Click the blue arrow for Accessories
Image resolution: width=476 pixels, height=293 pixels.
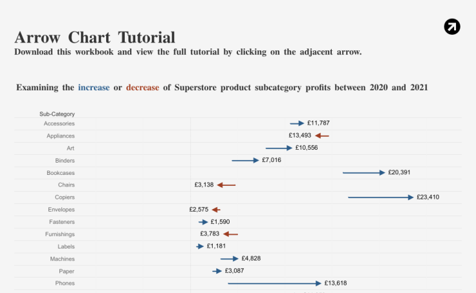297,123
